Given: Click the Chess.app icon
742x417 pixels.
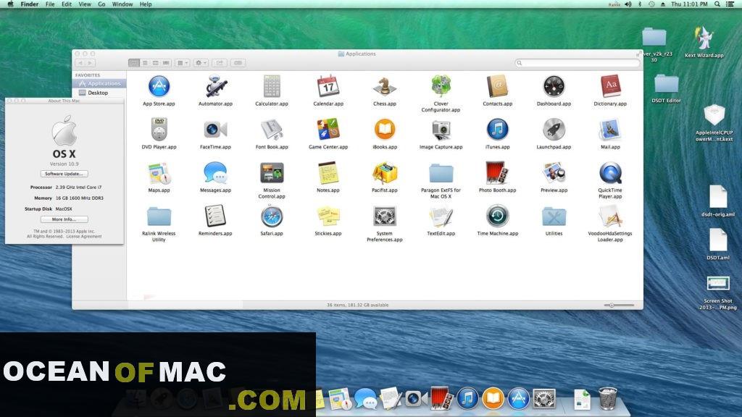Looking at the screenshot, I should pyautogui.click(x=384, y=87).
